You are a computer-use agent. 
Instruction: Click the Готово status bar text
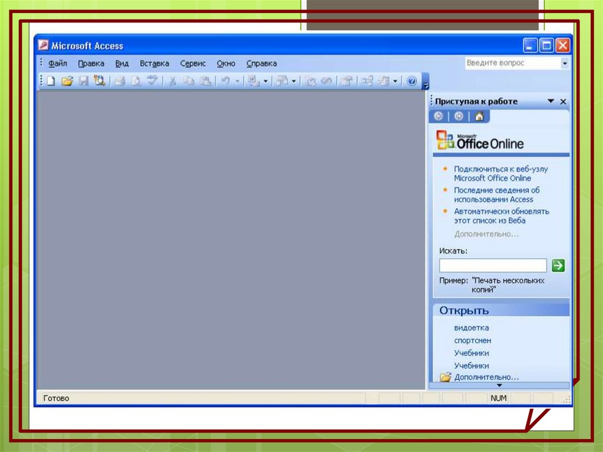56,398
